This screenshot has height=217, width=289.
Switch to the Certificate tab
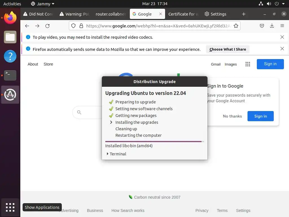click(183, 14)
